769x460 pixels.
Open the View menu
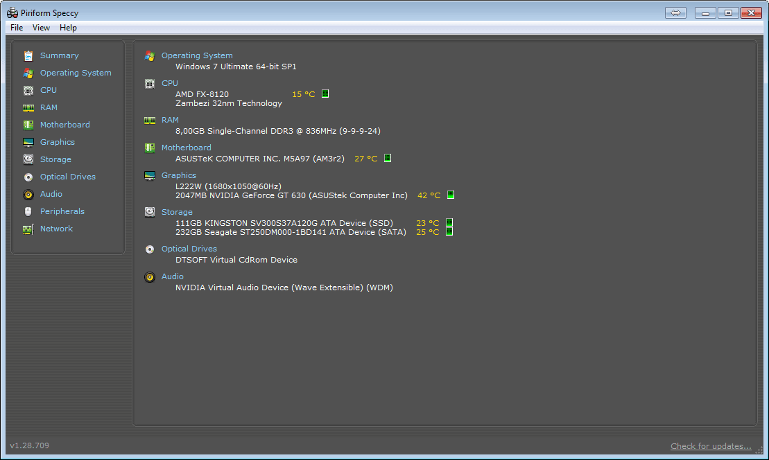tap(41, 28)
